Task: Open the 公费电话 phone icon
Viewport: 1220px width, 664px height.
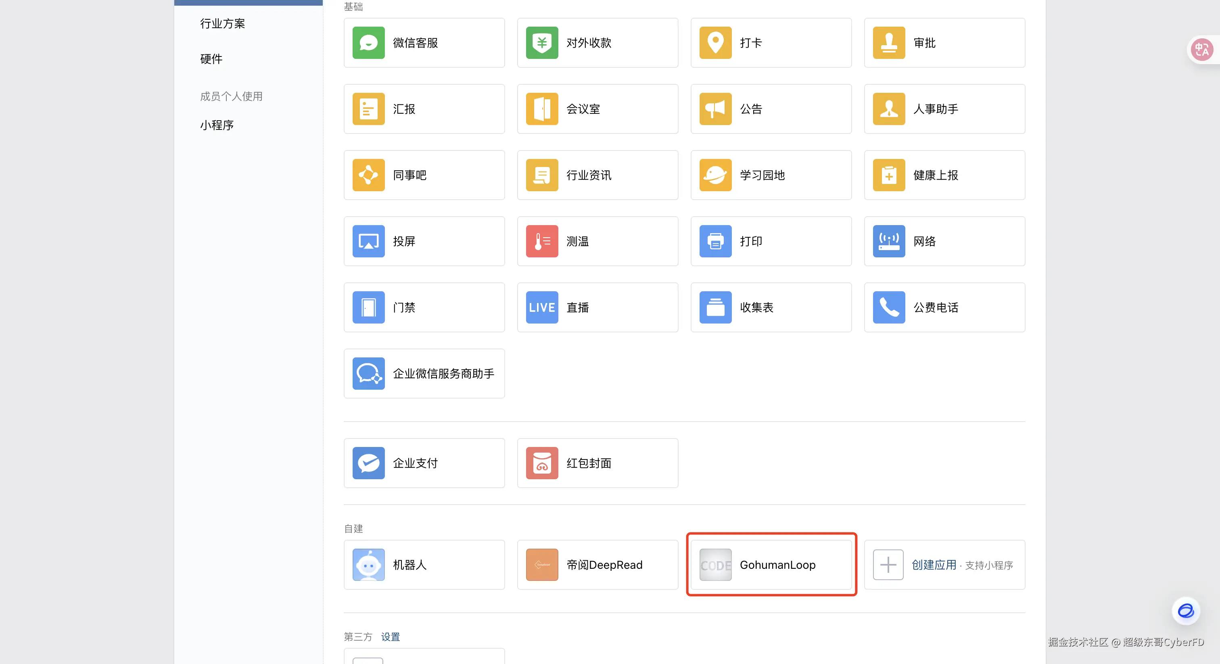Action: point(888,307)
